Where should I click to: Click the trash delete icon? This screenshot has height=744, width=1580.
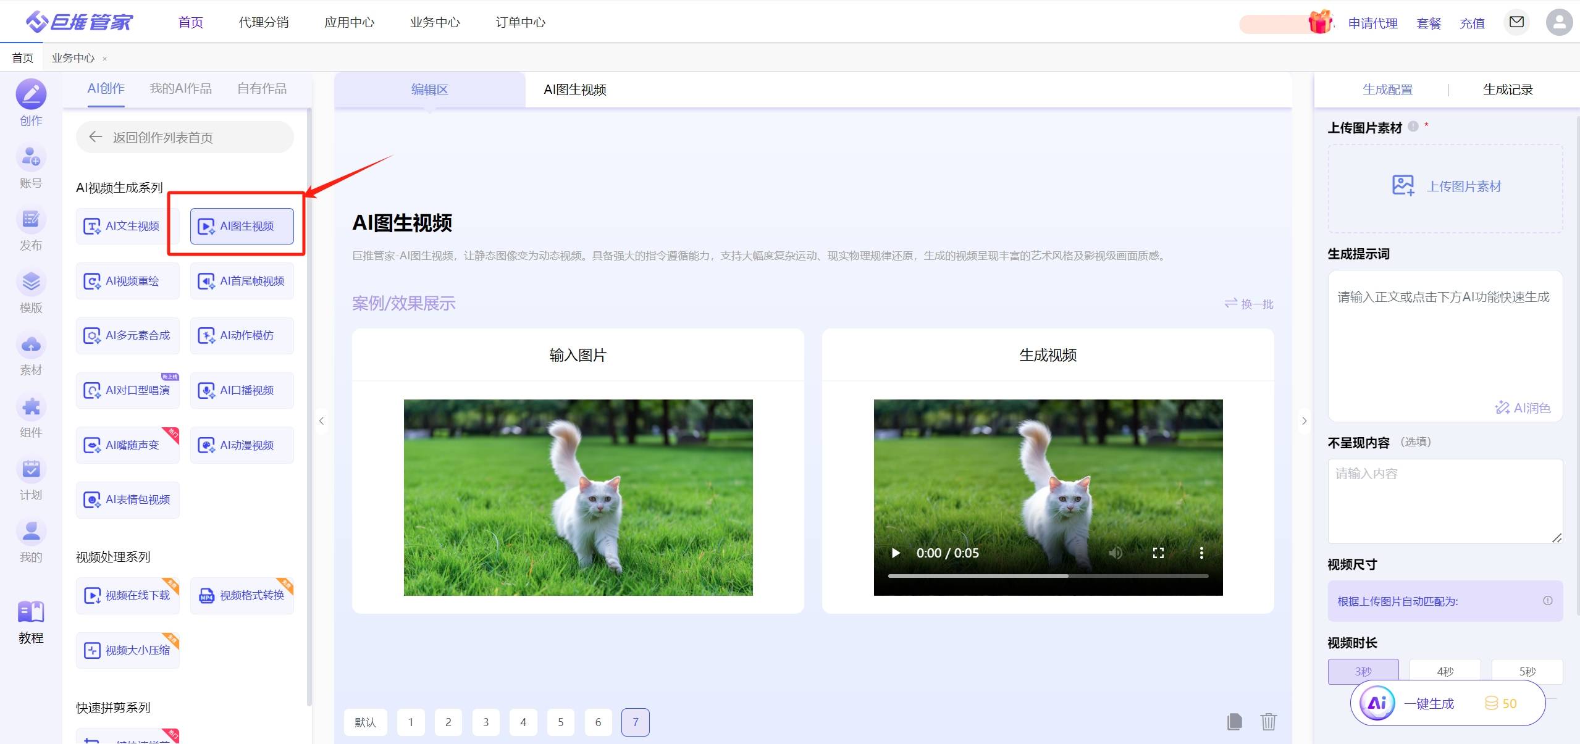(x=1268, y=721)
